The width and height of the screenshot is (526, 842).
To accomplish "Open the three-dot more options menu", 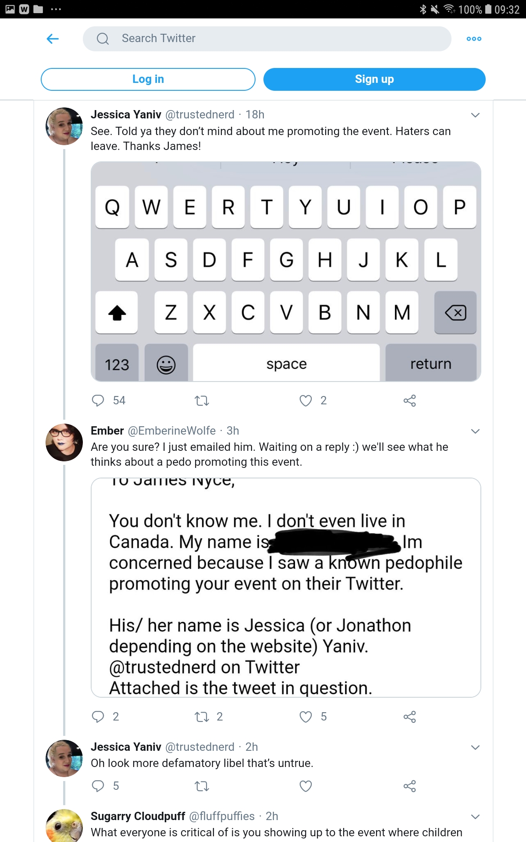I will pos(474,39).
